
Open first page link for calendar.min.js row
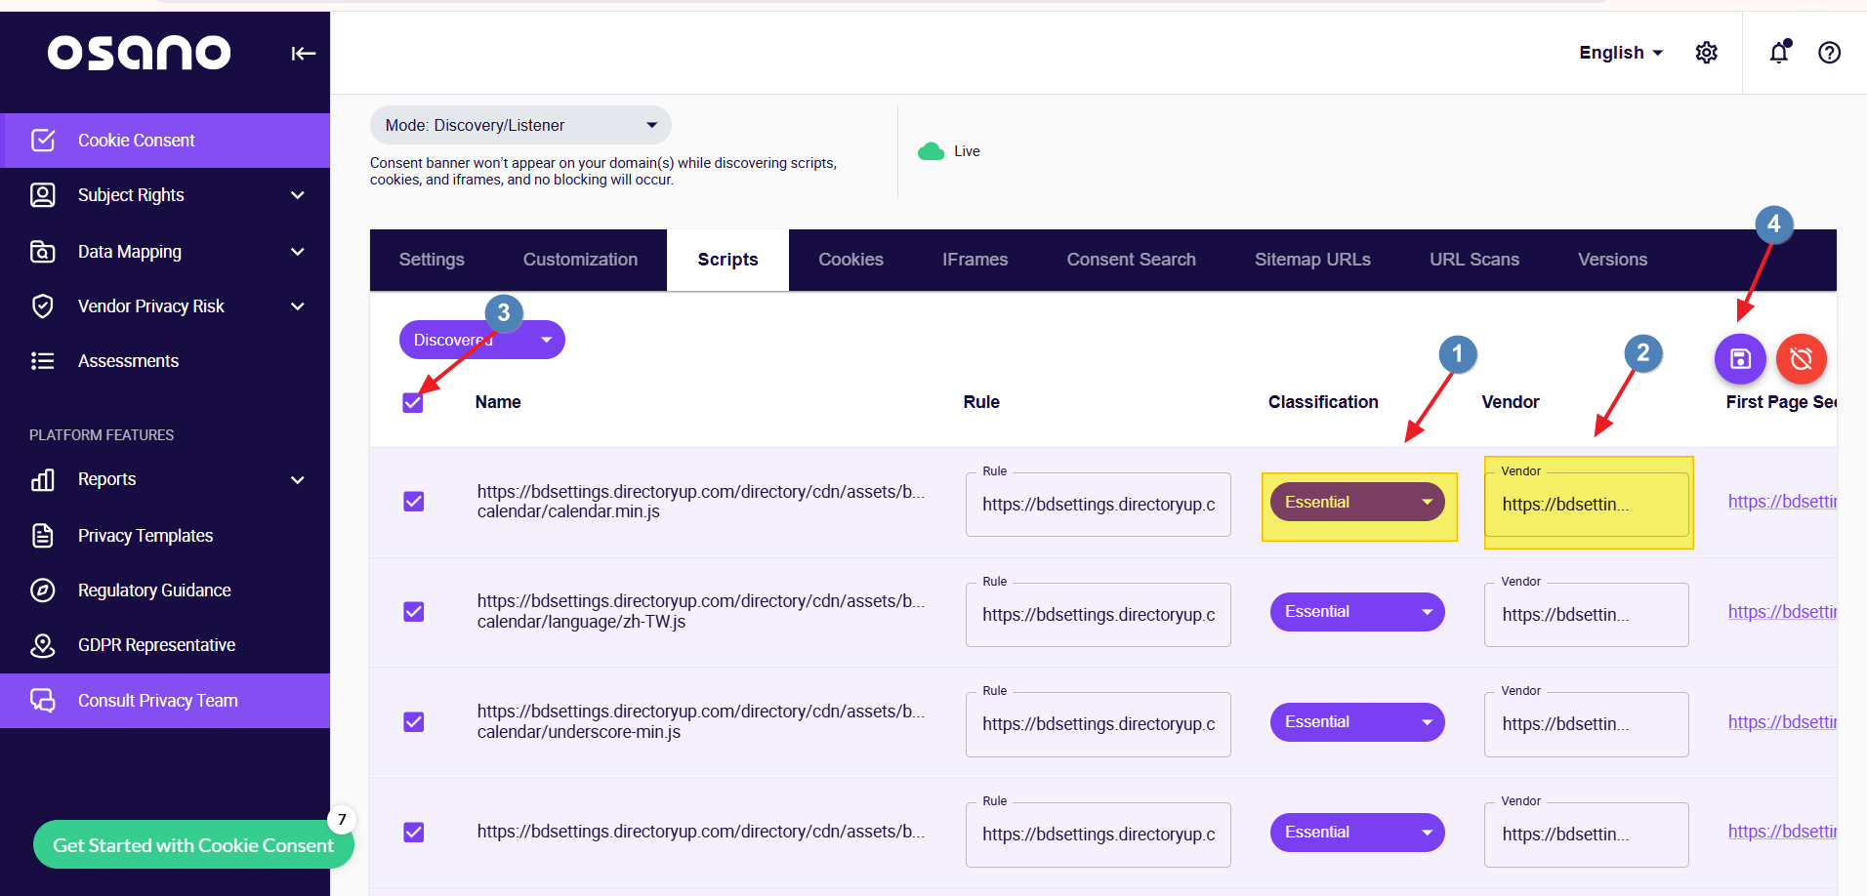1782,502
